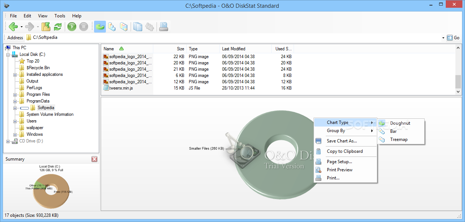Toggle treemap chart view in toolbar

124,27
